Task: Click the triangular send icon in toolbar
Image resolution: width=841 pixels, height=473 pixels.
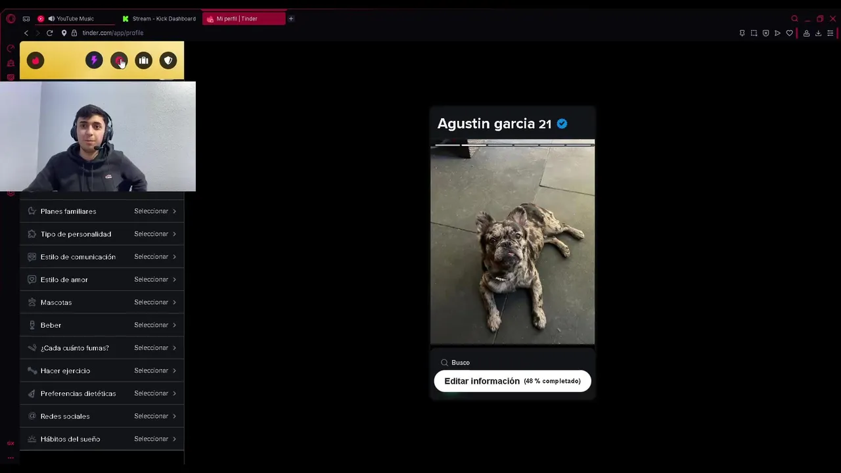Action: coord(777,33)
